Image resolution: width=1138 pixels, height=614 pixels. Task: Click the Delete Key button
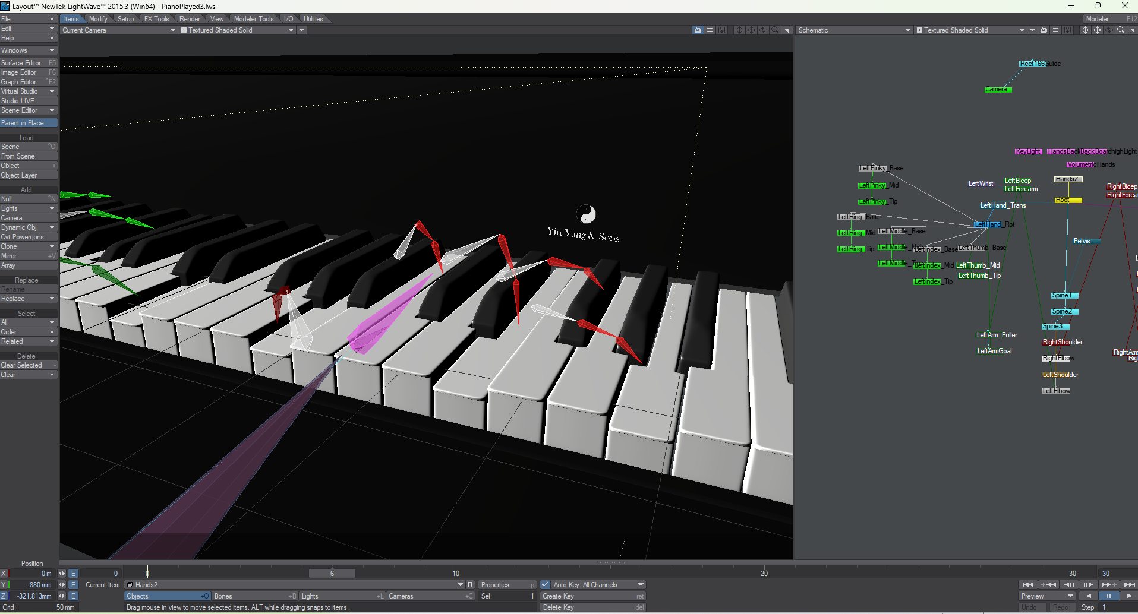click(x=592, y=607)
